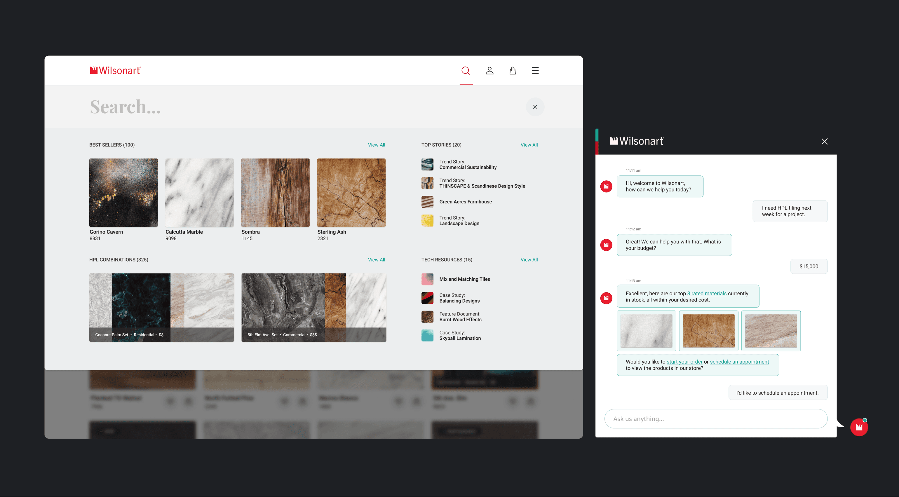The image size is (899, 497).
Task: Click the 'Ask us anything...' chat input
Action: (x=715, y=418)
